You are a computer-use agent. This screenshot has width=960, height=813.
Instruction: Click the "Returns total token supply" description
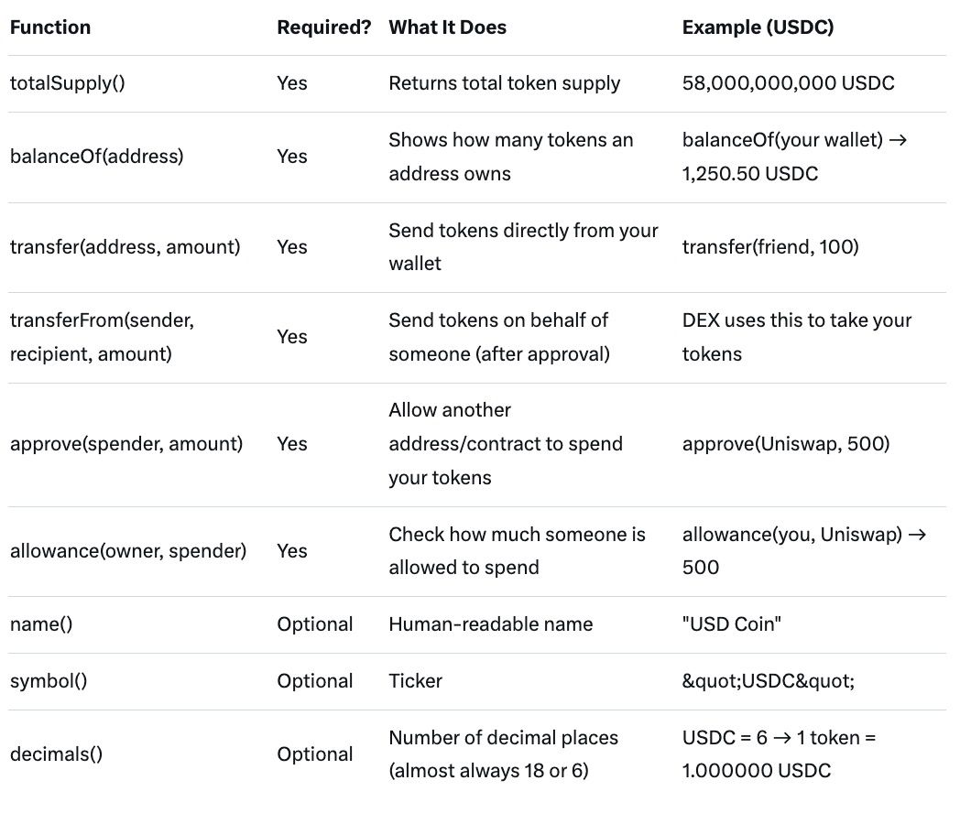pos(504,83)
